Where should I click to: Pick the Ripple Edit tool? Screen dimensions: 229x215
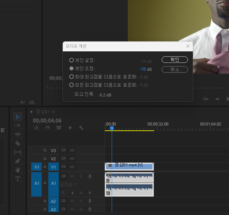tap(18, 134)
